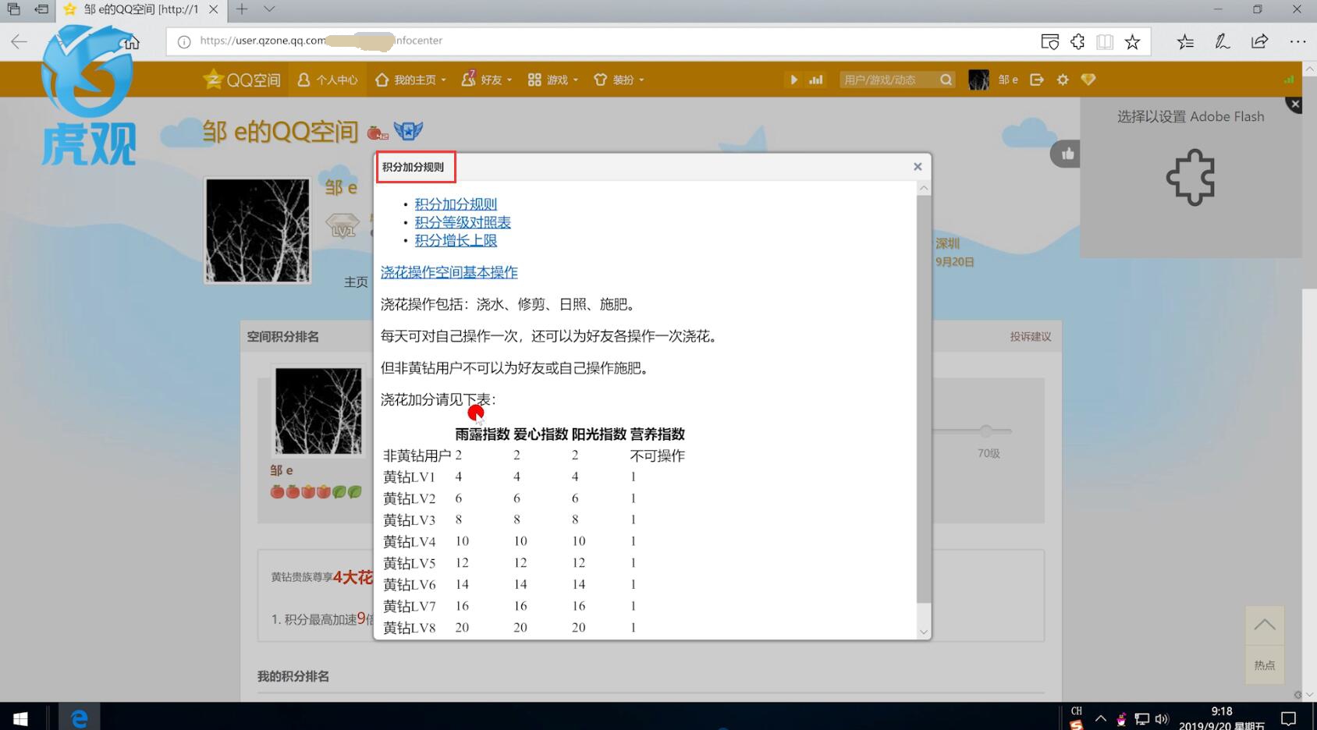Click the 非黄钻用户 table row label
This screenshot has width=1317, height=730.
pyautogui.click(x=417, y=456)
